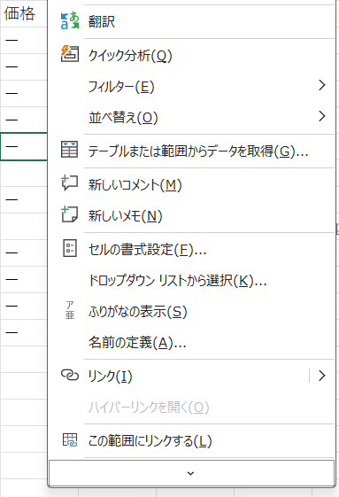Expand more menu items with bottom chevron
The height and width of the screenshot is (497, 339).
[x=192, y=473]
